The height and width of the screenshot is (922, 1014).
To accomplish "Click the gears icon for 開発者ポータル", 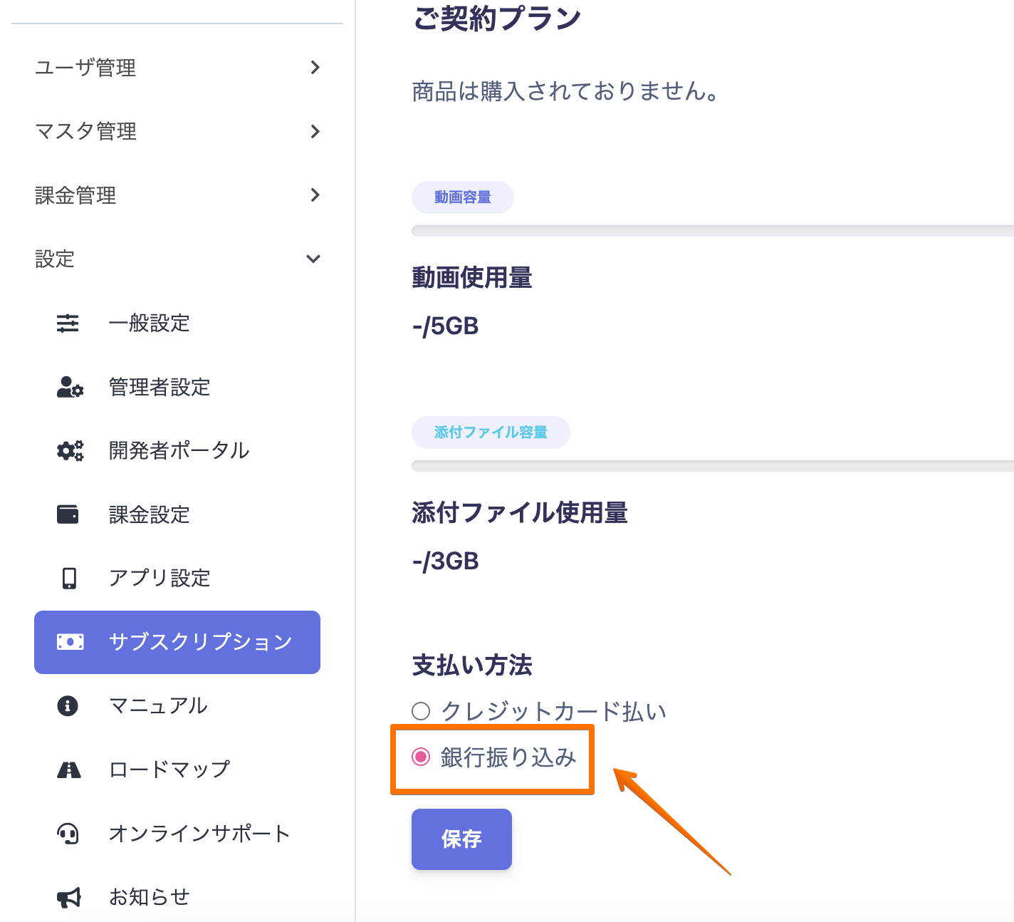I will point(70,450).
